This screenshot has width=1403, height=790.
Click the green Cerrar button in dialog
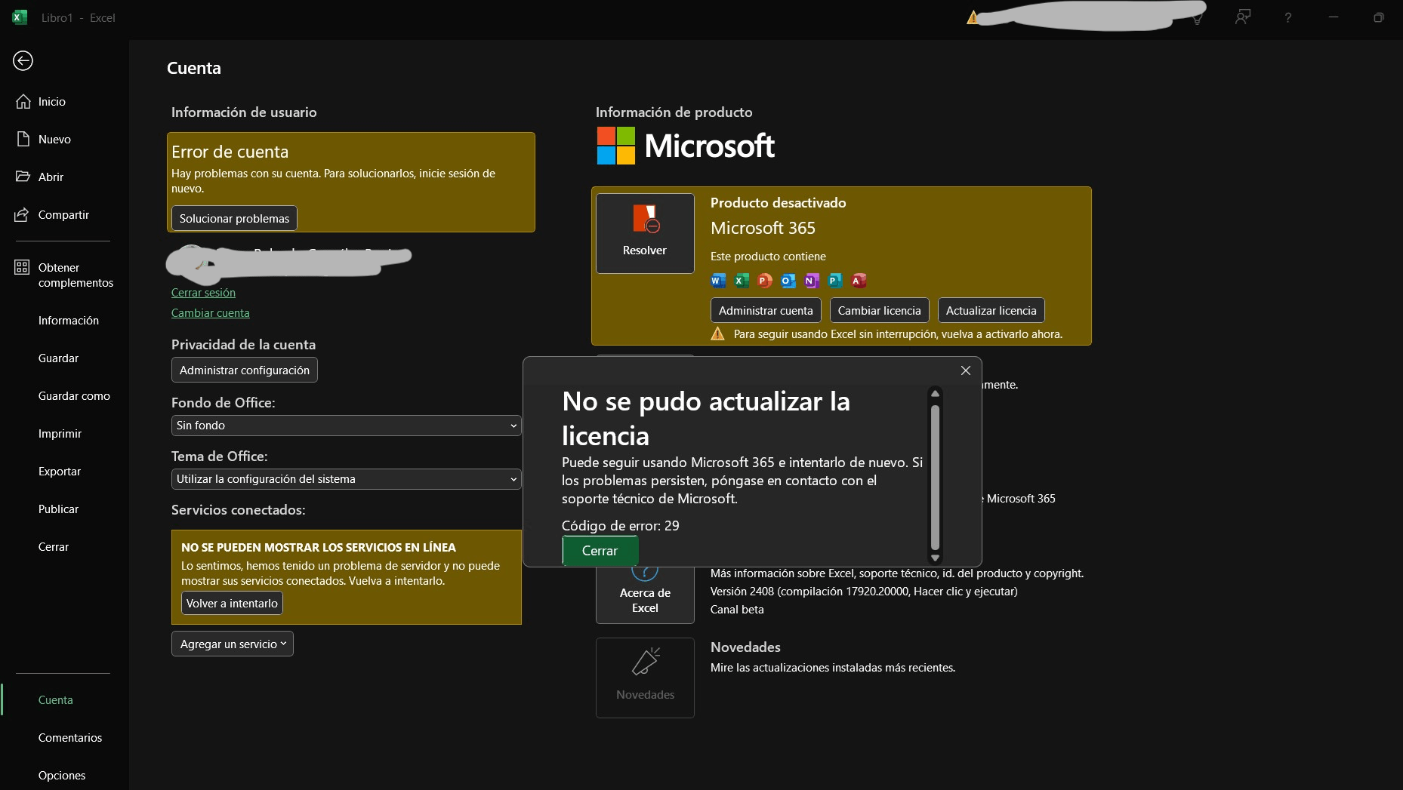600,551
